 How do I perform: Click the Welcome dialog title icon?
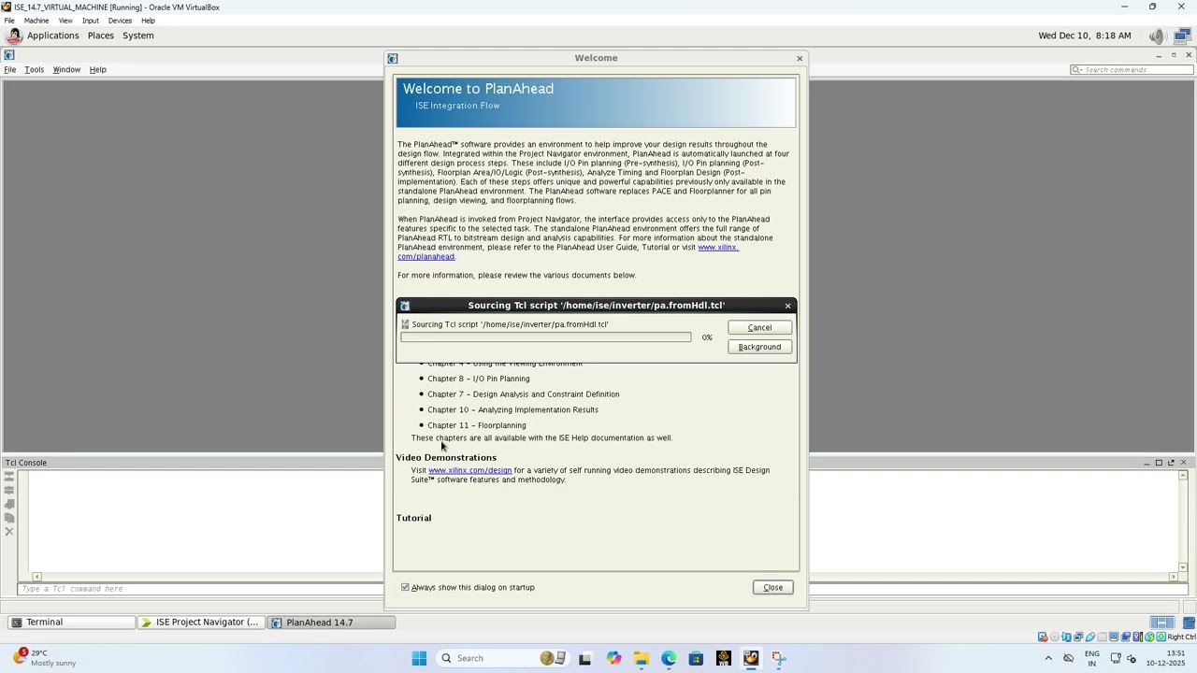point(393,59)
